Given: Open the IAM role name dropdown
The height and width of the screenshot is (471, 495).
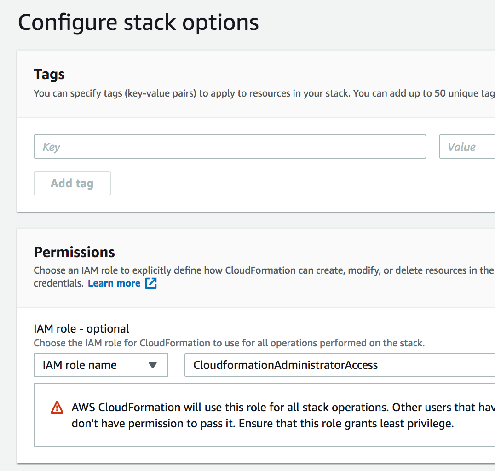Looking at the screenshot, I should (x=101, y=365).
